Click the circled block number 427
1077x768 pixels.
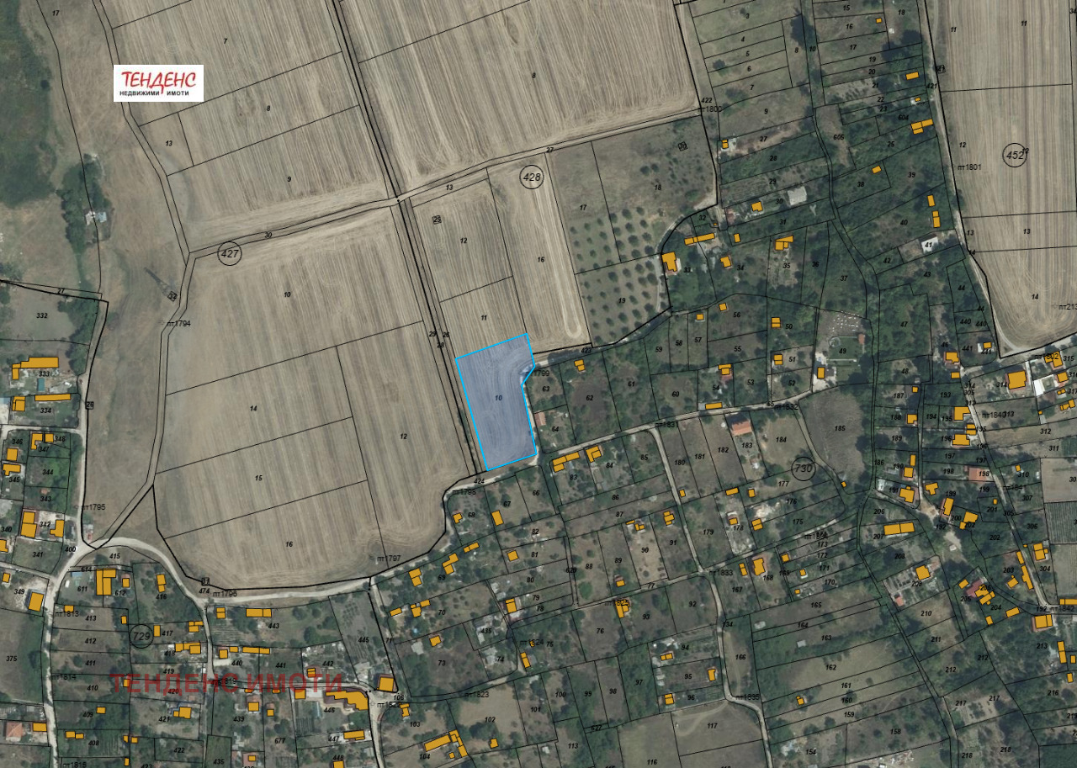[x=230, y=253]
